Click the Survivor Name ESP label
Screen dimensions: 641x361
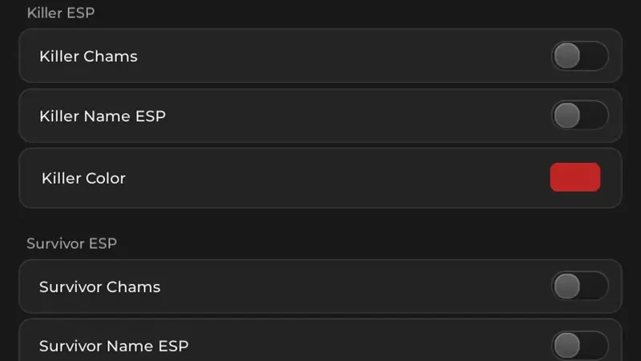114,347
